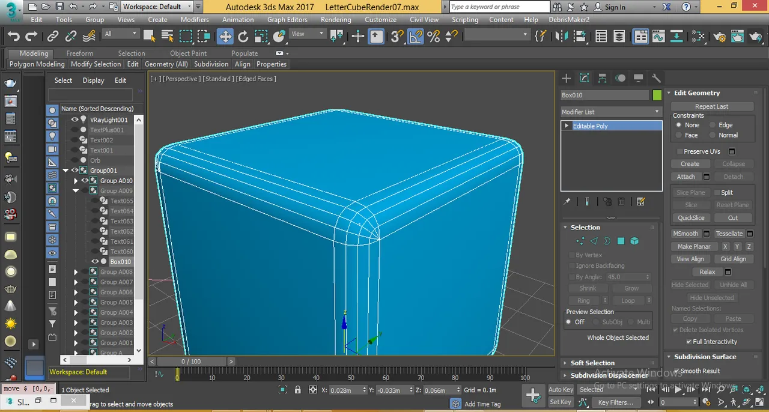This screenshot has width=769, height=412.
Task: Open Select by Name dialog
Action: coord(168,37)
